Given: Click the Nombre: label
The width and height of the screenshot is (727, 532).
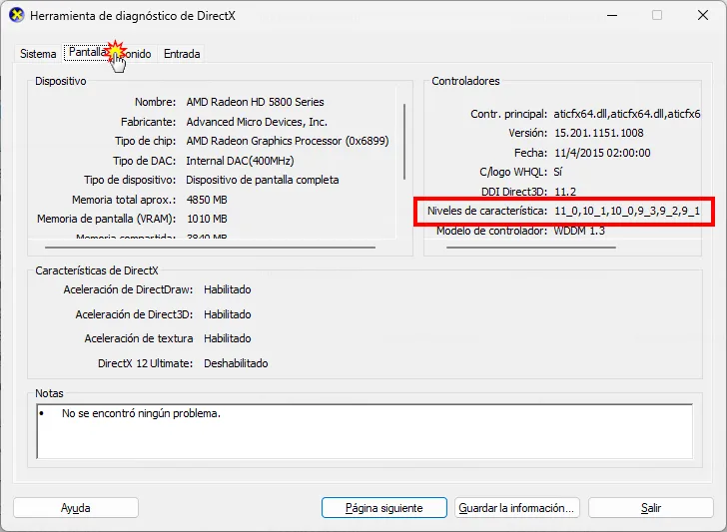Looking at the screenshot, I should [155, 102].
